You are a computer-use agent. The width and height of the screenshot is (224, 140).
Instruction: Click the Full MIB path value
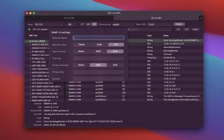[69, 114]
